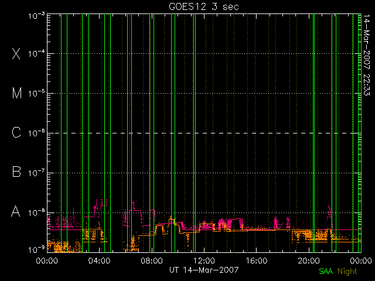Image resolution: width=375 pixels, height=281 pixels.
Task: Select the M flare class label
Action: pyautogui.click(x=17, y=93)
